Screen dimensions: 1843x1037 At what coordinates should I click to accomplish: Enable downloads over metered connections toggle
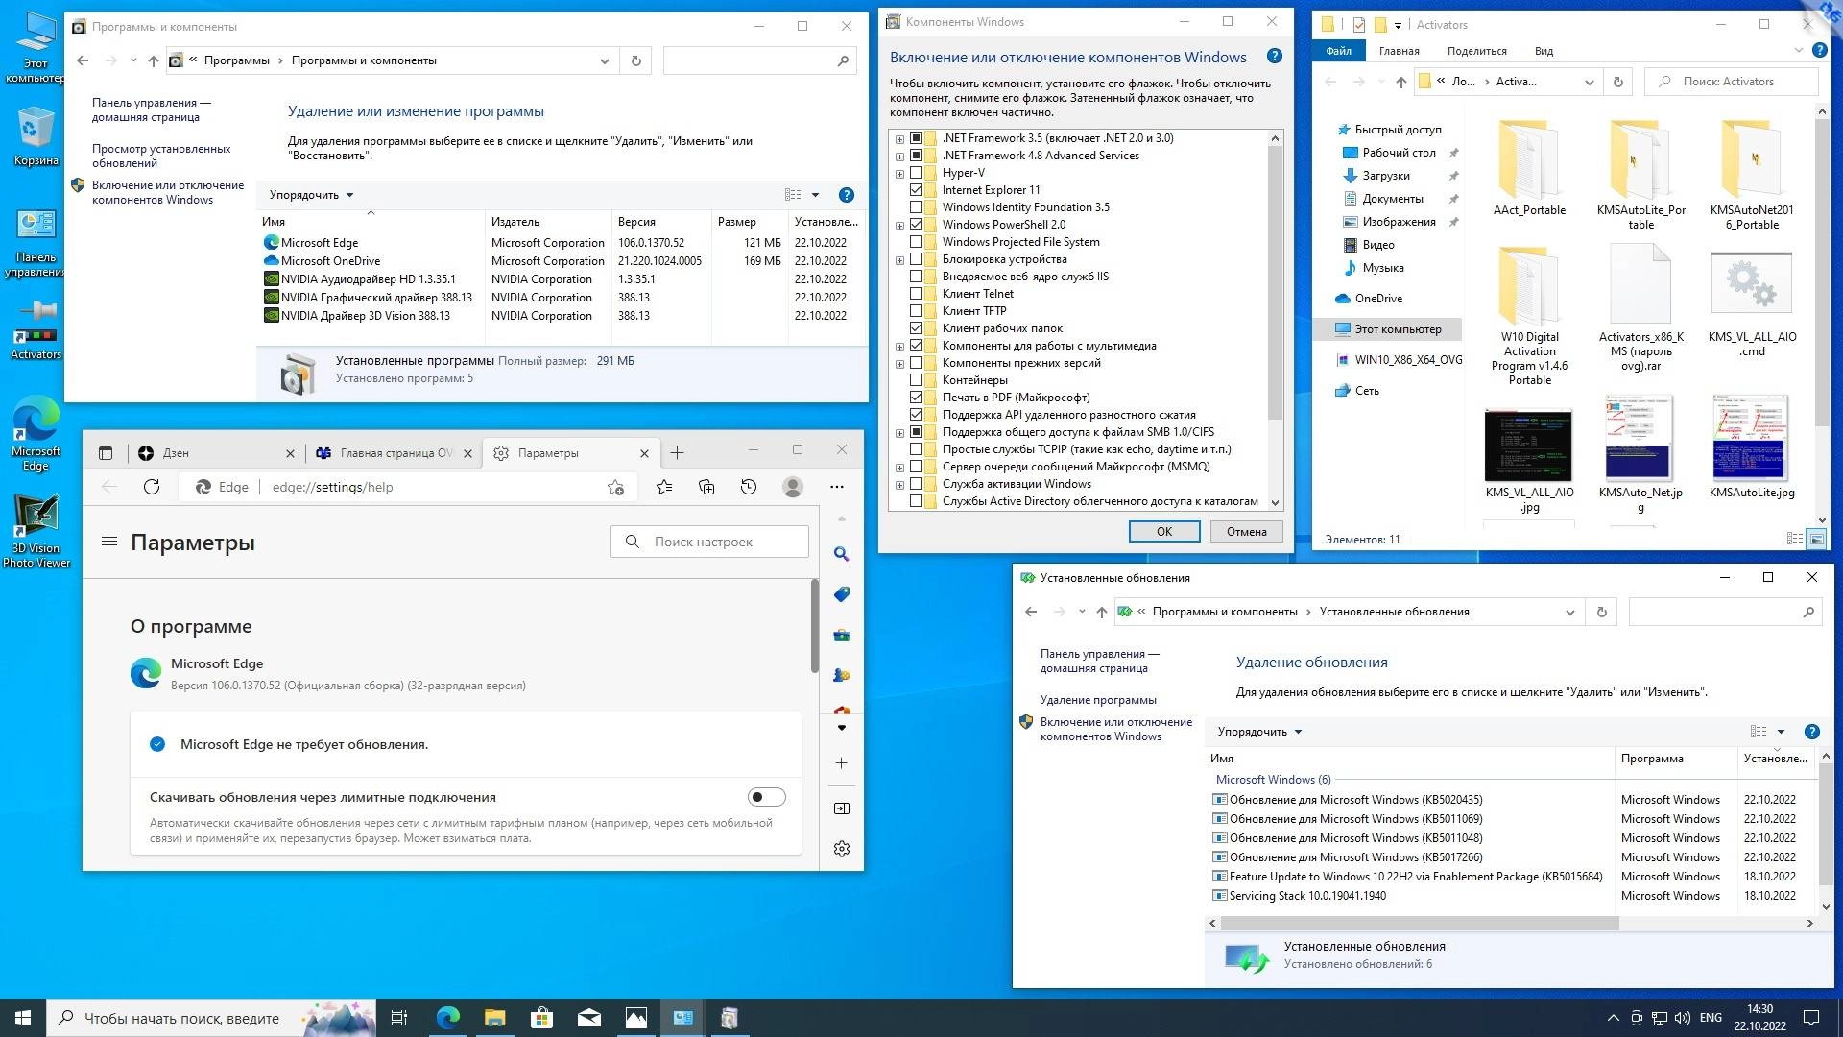point(765,797)
